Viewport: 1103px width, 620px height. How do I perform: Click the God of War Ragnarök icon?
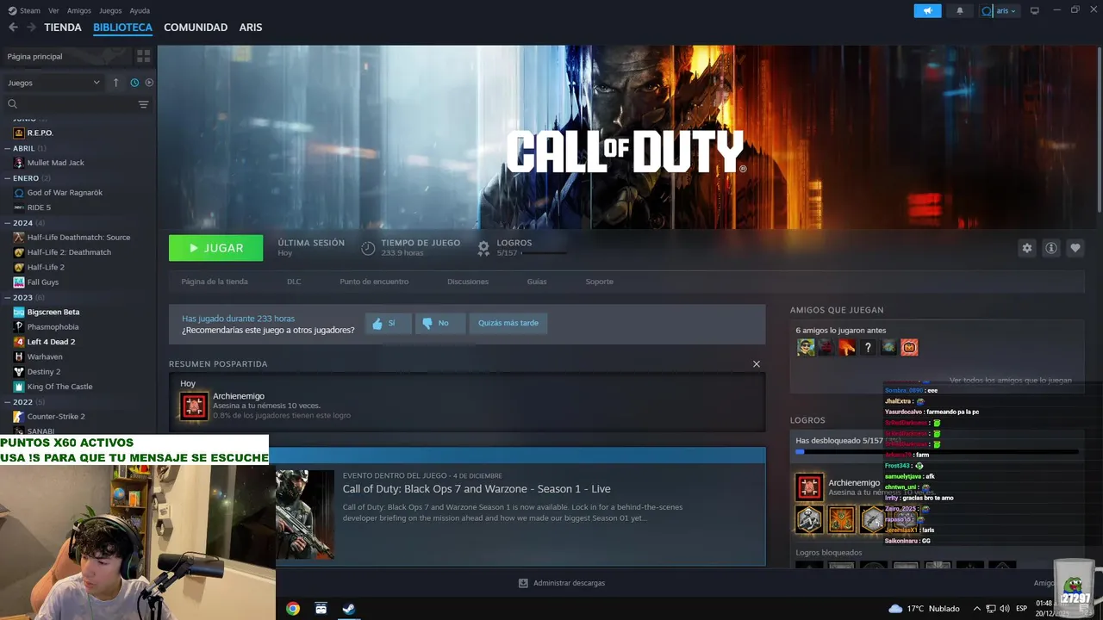coord(19,193)
